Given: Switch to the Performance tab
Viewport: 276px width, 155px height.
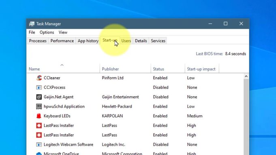Looking at the screenshot, I should (62, 41).
